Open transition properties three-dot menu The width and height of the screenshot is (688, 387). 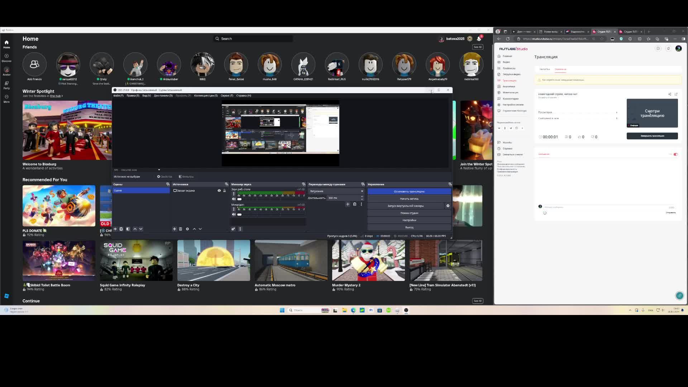coord(361,204)
